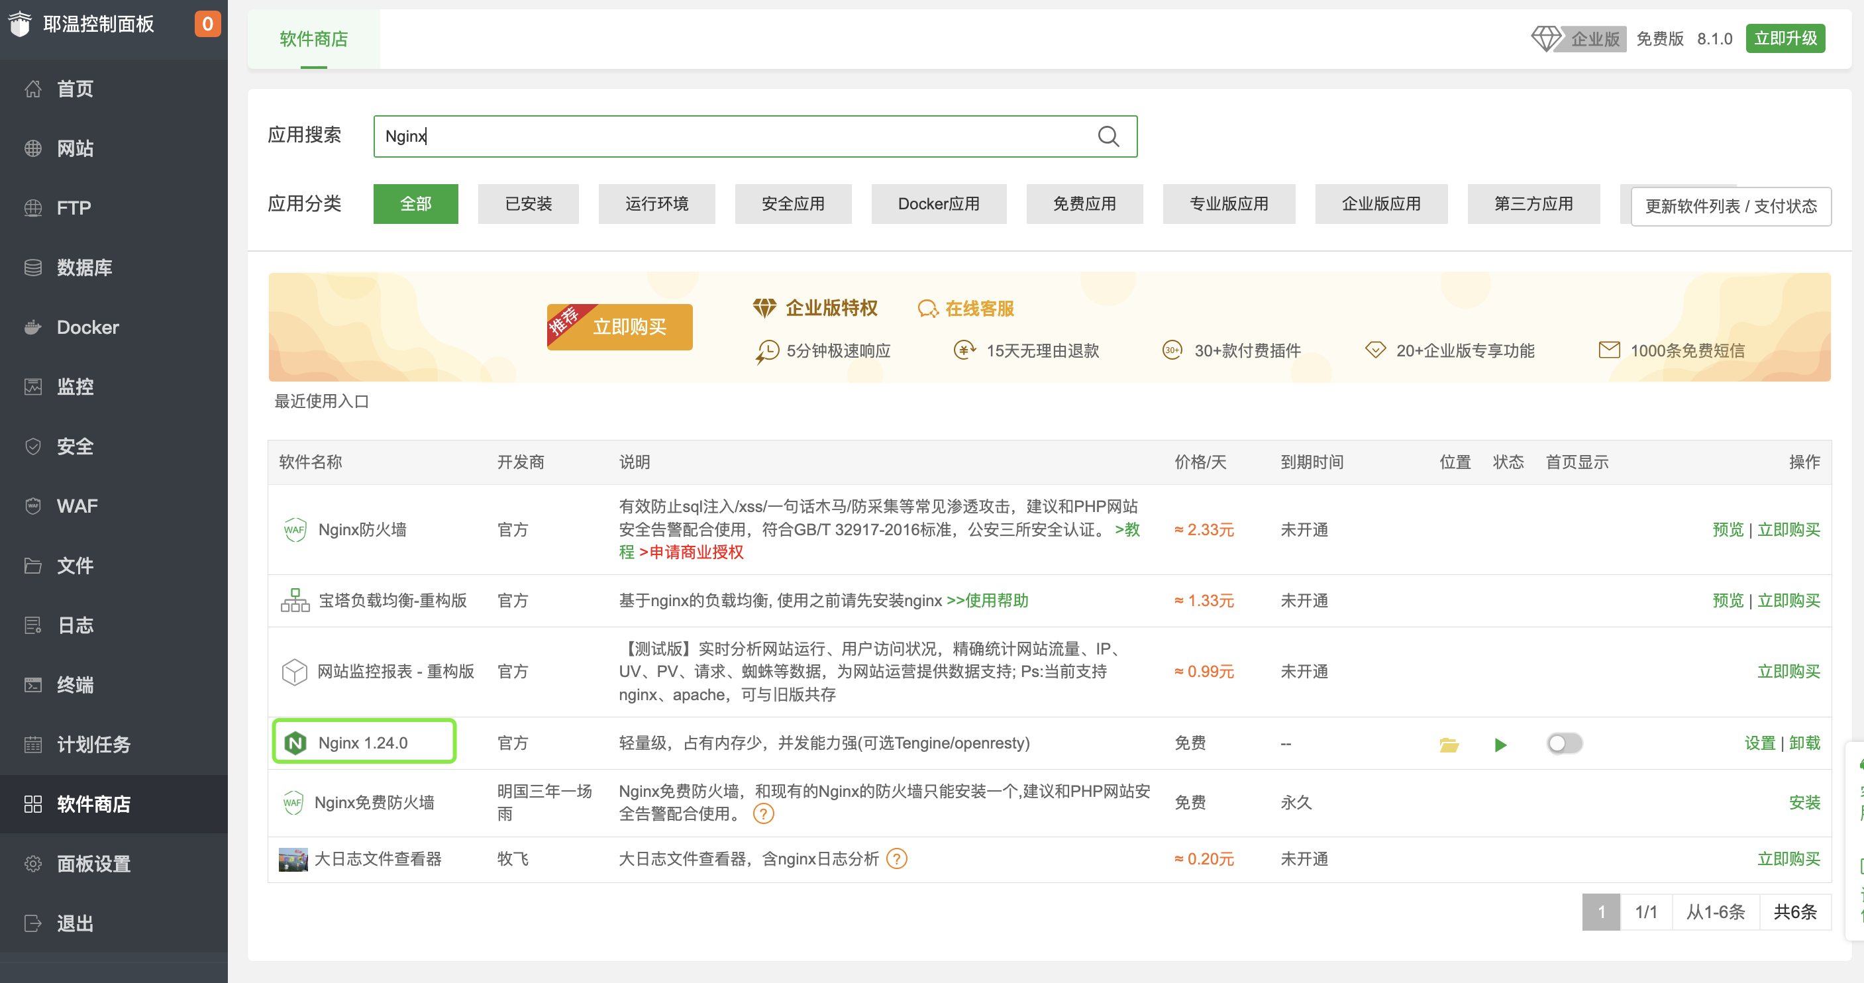This screenshot has width=1864, height=983.
Task: Click the 企业版 label in header
Action: [x=1595, y=38]
